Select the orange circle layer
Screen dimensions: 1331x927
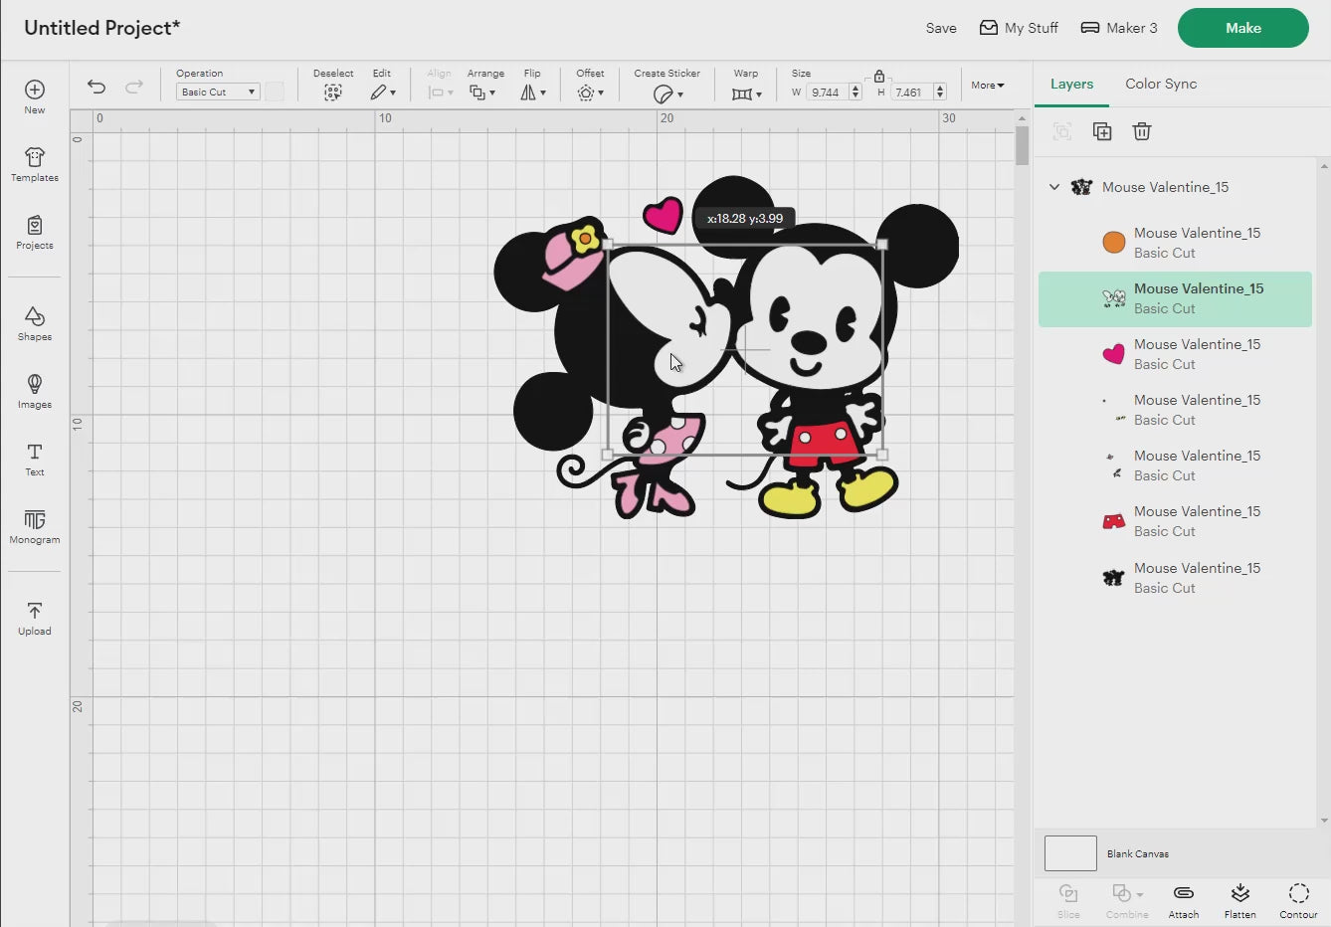click(1175, 243)
